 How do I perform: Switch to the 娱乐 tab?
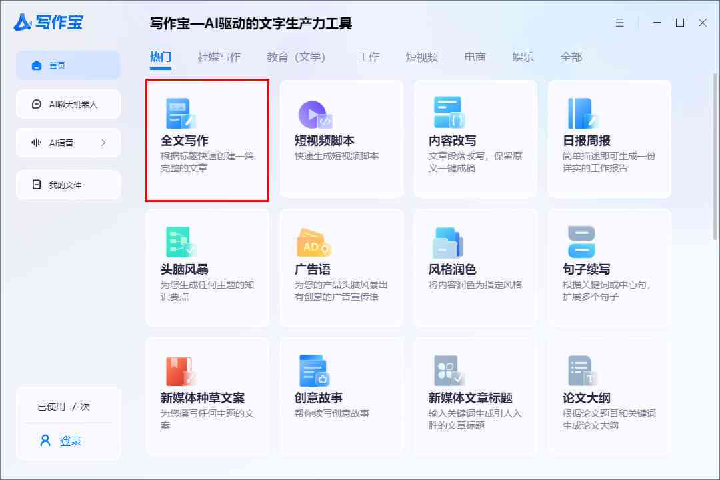click(523, 57)
